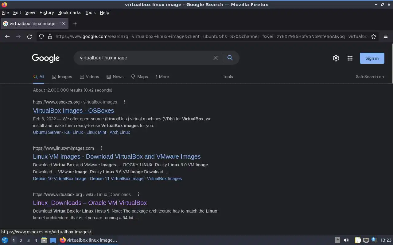
Task: Clear the search box with the X icon
Action: click(x=216, y=58)
